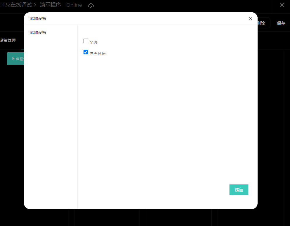Click the 添加设备 dialog title text

coord(38,18)
